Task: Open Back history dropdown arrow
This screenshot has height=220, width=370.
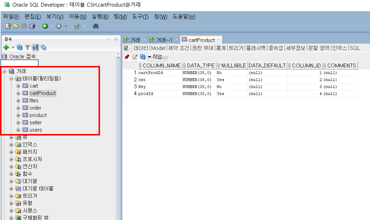Action: [52, 26]
